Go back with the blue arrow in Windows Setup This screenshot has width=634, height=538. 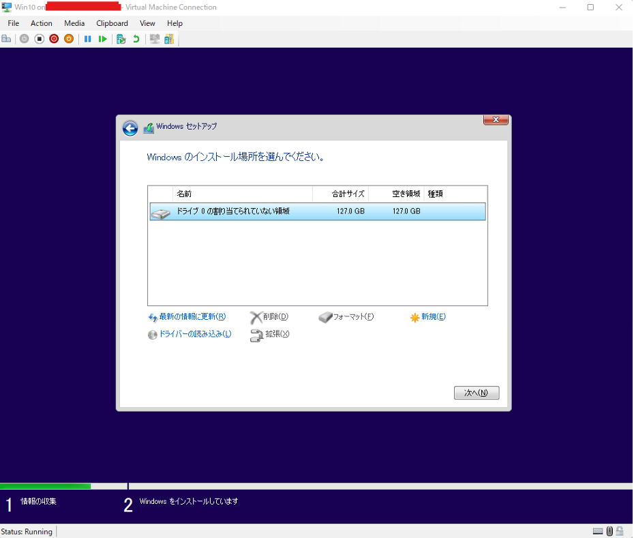tap(130, 129)
